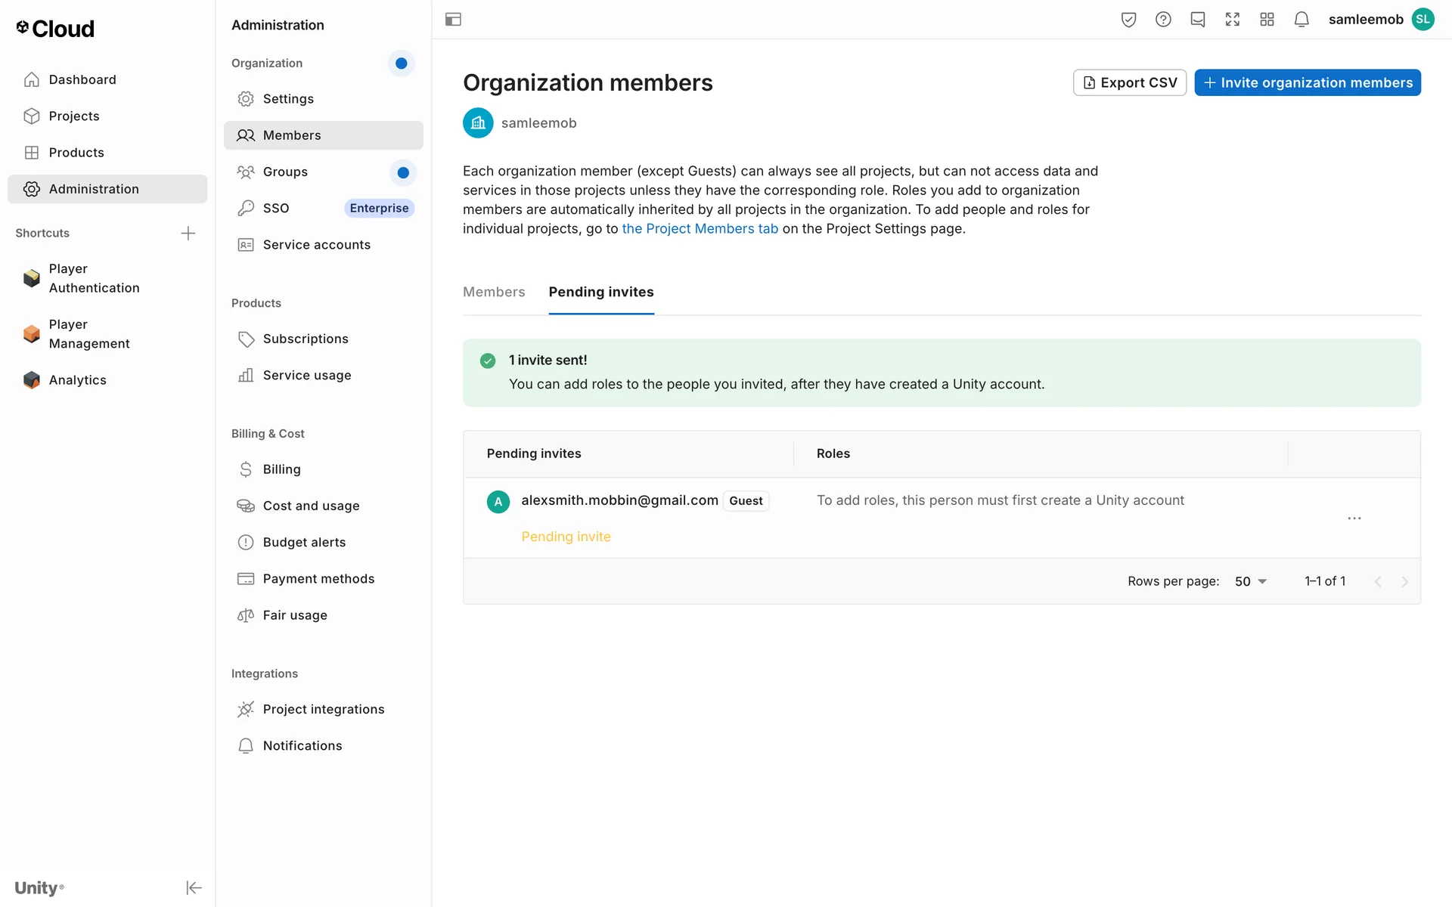Screen dimensions: 1452x907
Task: Click the notifications bell icon in top bar
Action: pos(1302,20)
